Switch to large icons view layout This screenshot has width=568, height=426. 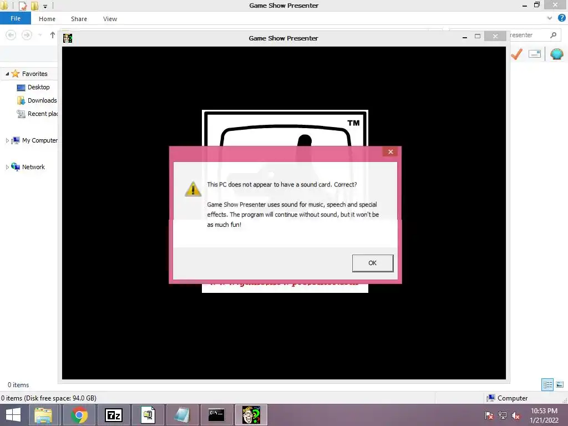pyautogui.click(x=560, y=384)
